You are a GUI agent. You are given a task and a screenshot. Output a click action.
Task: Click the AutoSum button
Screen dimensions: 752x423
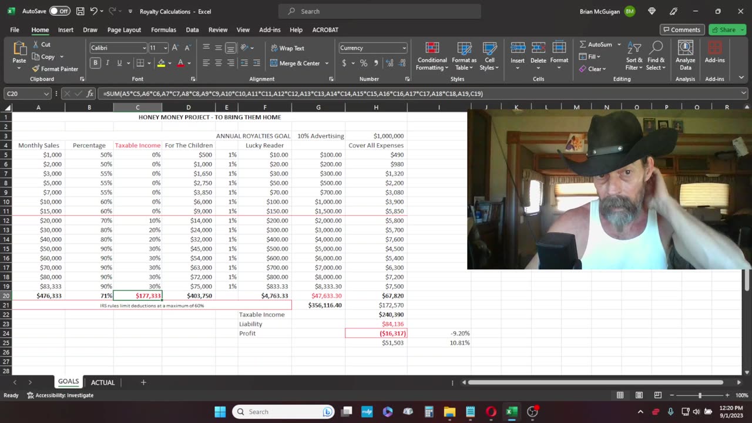point(596,45)
